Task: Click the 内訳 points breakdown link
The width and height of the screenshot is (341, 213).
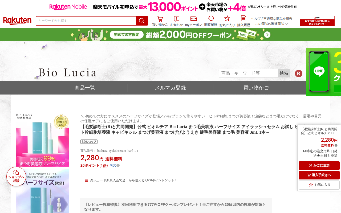Action: point(113,165)
